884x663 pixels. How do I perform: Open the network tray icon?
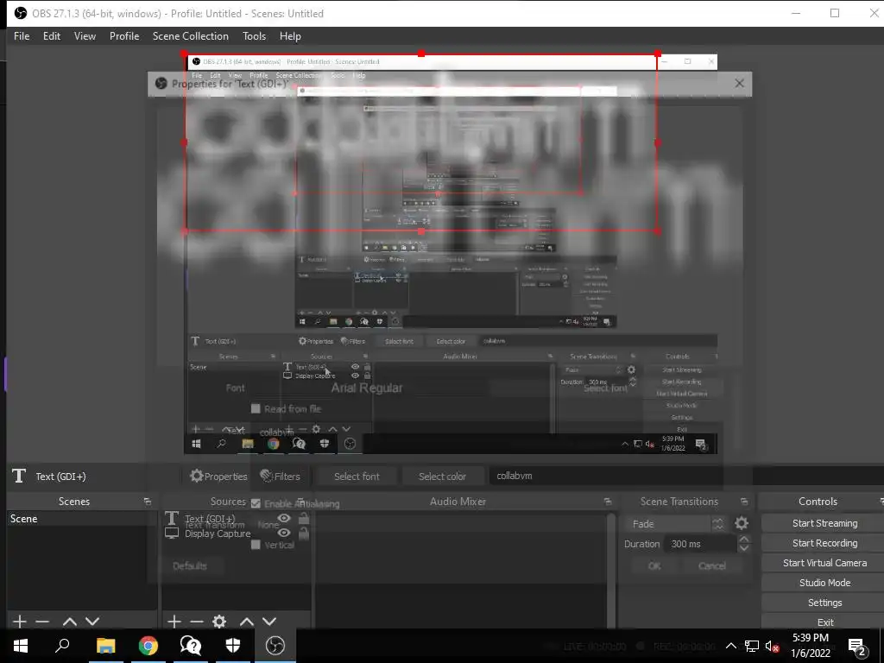752,646
